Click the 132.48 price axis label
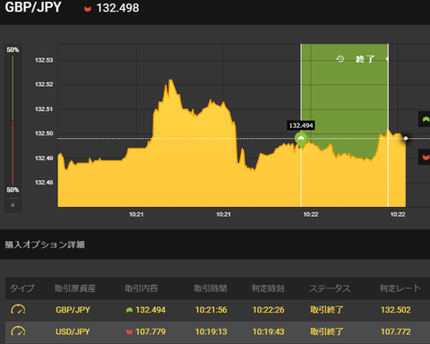The height and width of the screenshot is (344, 430). click(44, 183)
